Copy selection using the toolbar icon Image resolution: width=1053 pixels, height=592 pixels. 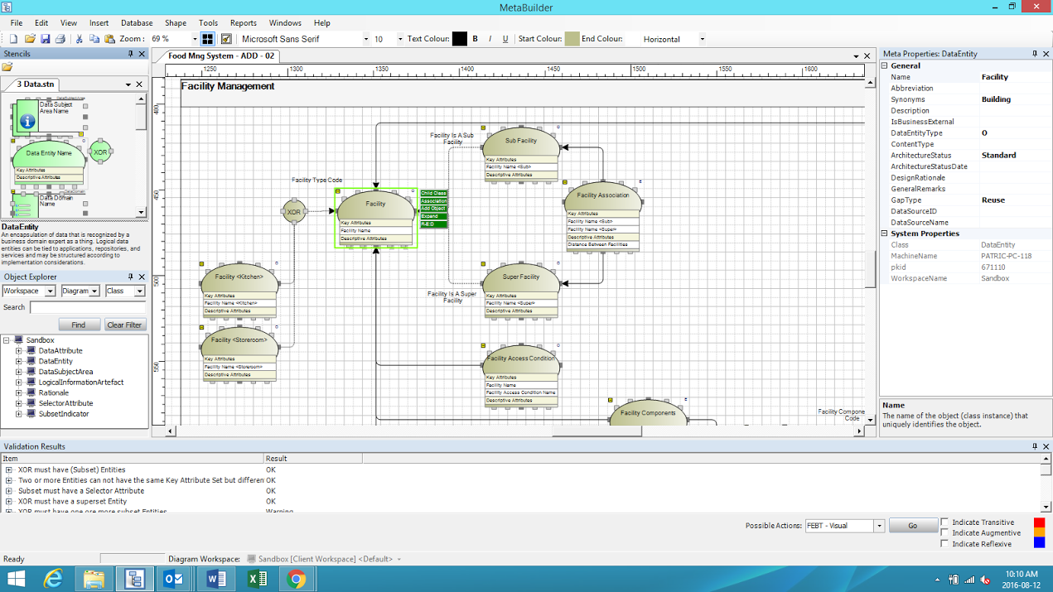pyautogui.click(x=94, y=39)
